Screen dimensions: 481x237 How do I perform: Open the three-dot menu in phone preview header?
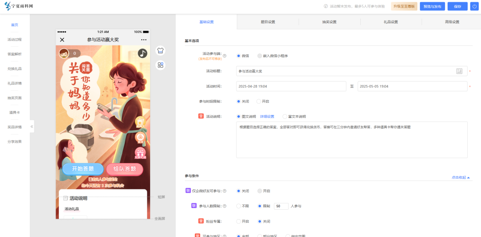pos(143,40)
